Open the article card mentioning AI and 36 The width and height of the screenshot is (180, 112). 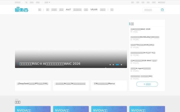71,86
